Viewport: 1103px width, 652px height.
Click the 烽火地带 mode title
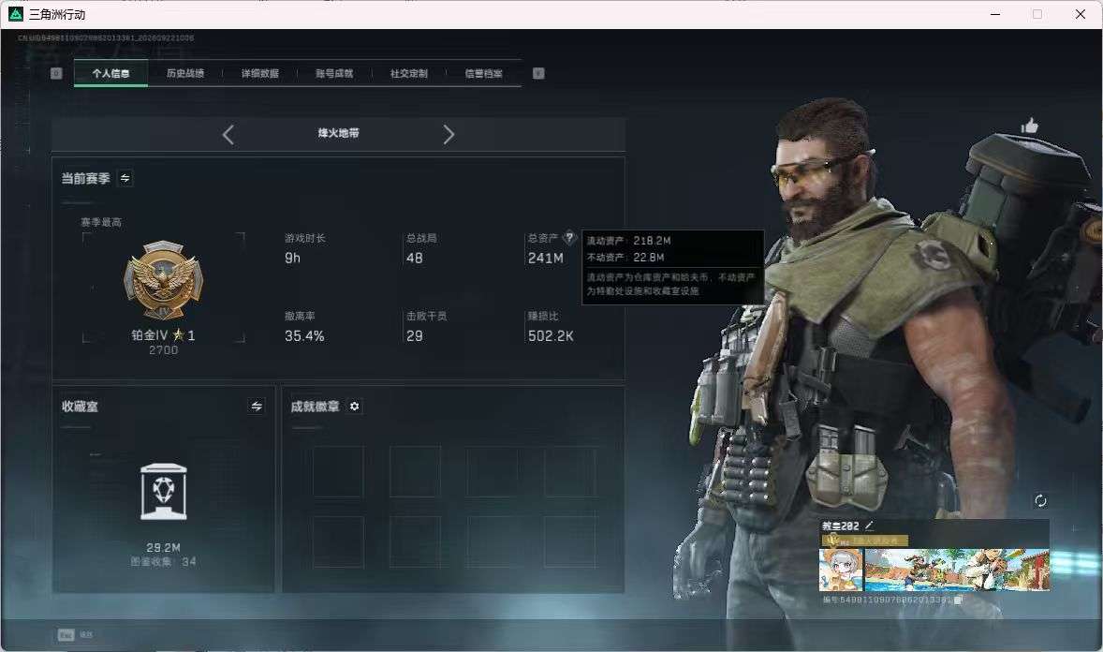click(x=338, y=133)
